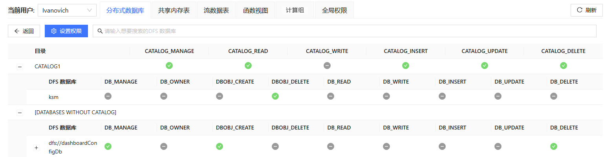Click the green DB_MANAGE icon for dashboardConfigDb
The image size is (604, 157).
click(x=108, y=146)
